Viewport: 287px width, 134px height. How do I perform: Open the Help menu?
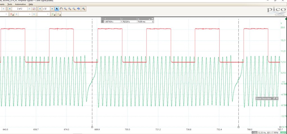[x=31, y=4]
